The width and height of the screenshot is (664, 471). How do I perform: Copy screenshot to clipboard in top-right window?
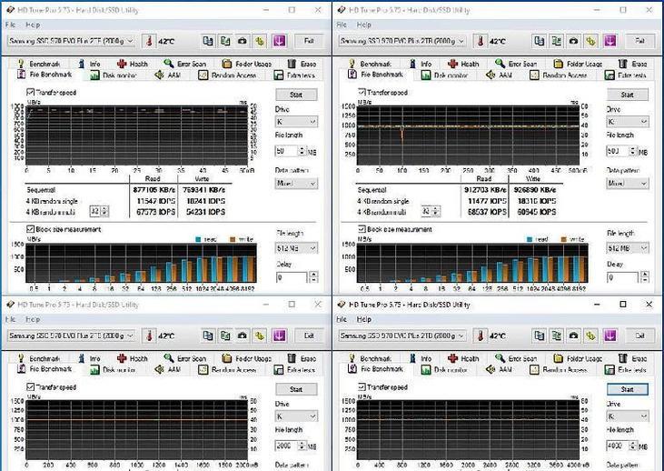pyautogui.click(x=557, y=41)
